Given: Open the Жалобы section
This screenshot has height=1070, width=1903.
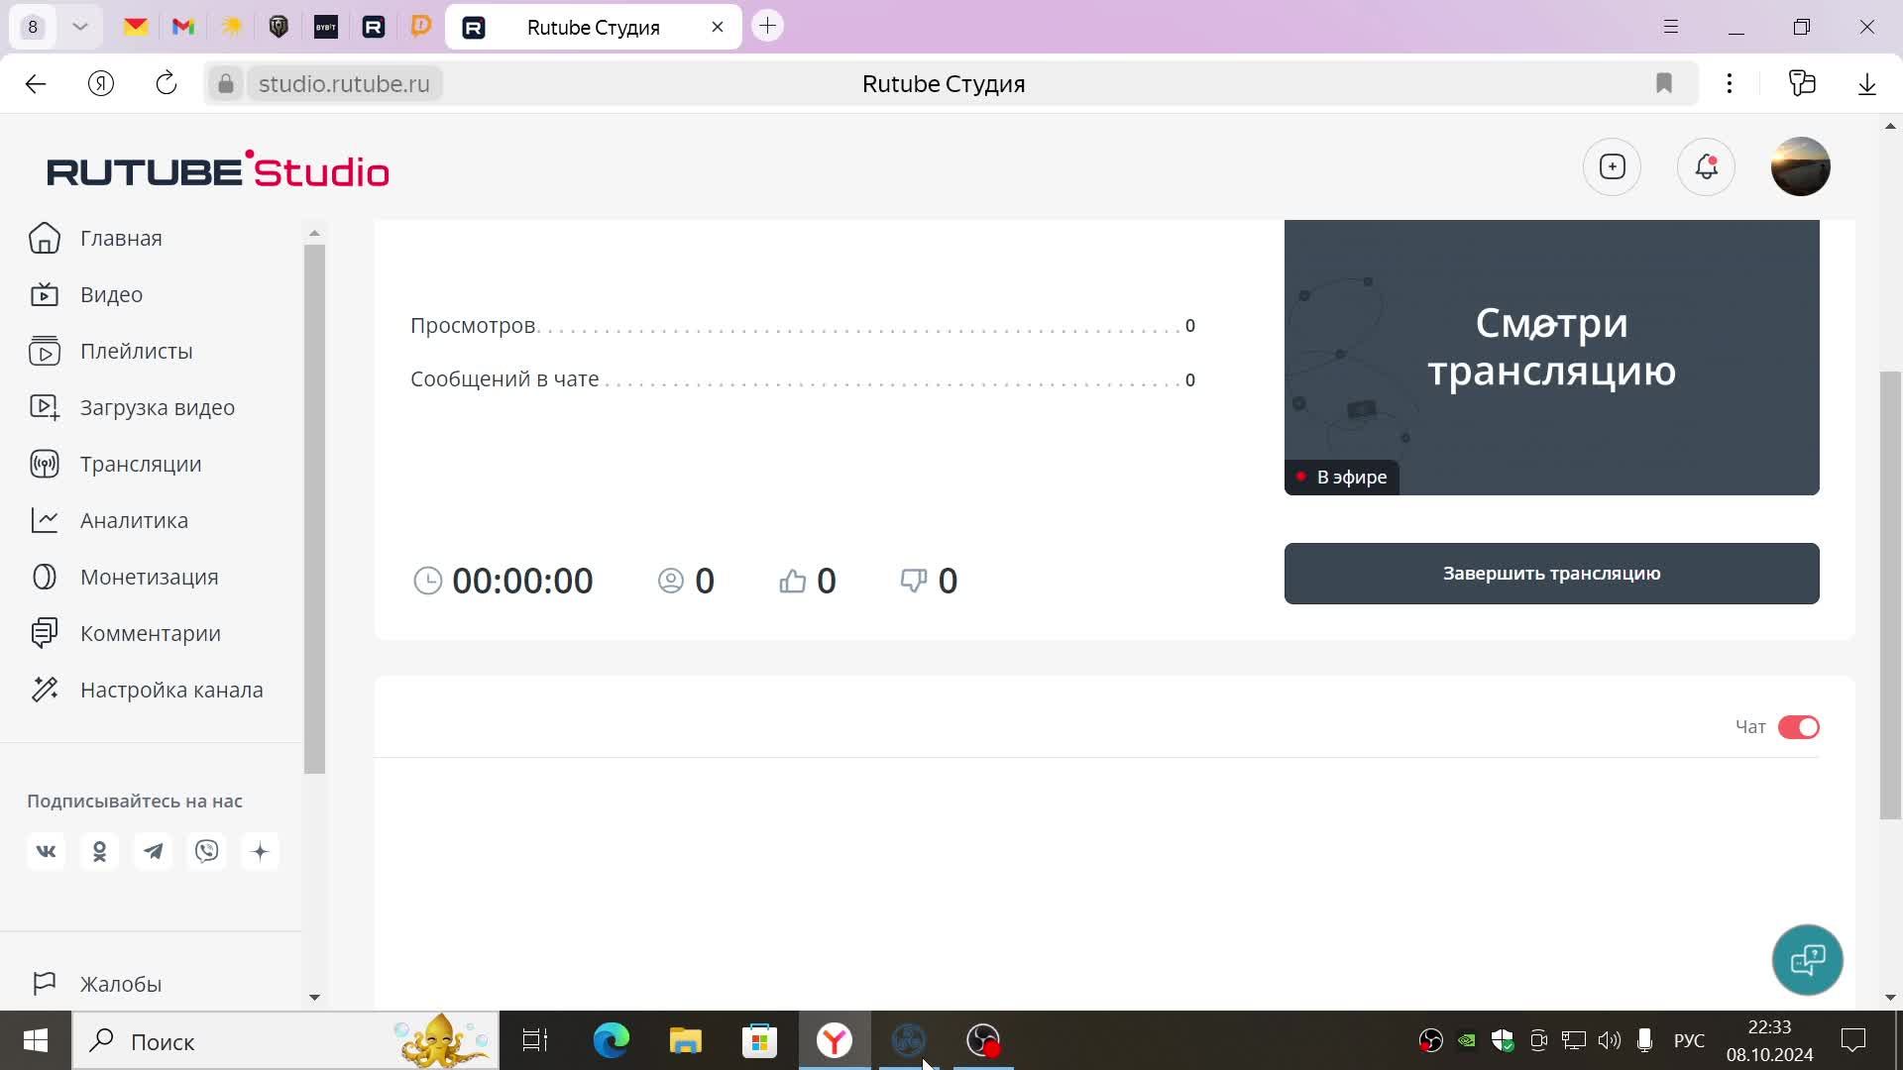Looking at the screenshot, I should [x=95, y=985].
